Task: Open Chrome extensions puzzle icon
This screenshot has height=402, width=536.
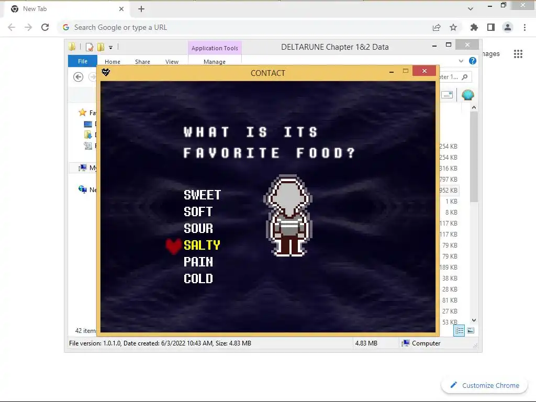Action: [474, 27]
